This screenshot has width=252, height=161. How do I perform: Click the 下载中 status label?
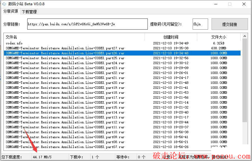pos(76,157)
